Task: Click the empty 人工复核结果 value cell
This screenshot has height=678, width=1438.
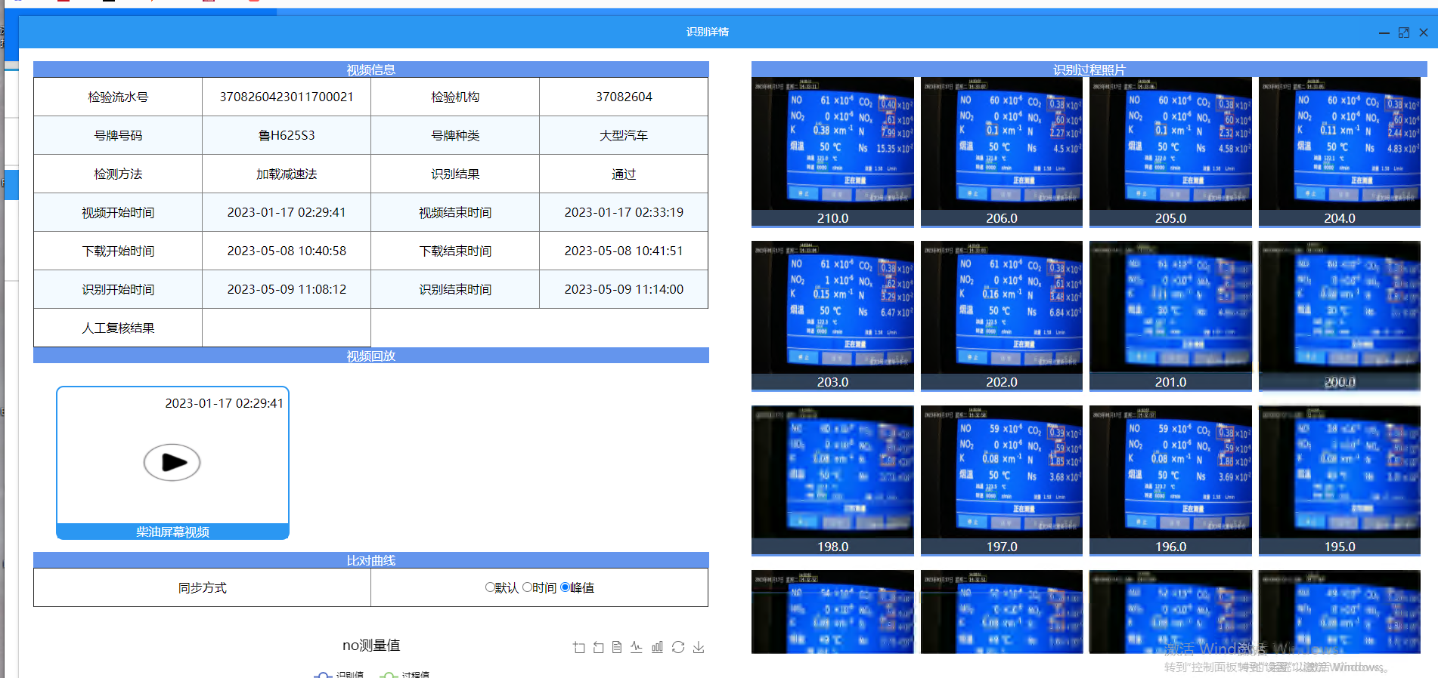Action: (287, 328)
